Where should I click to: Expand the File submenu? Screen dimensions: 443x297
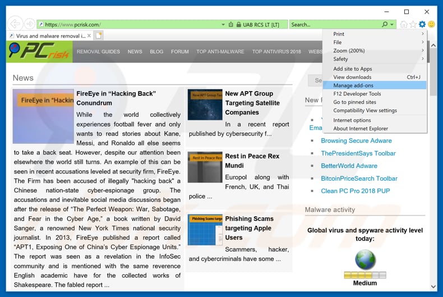[375, 43]
